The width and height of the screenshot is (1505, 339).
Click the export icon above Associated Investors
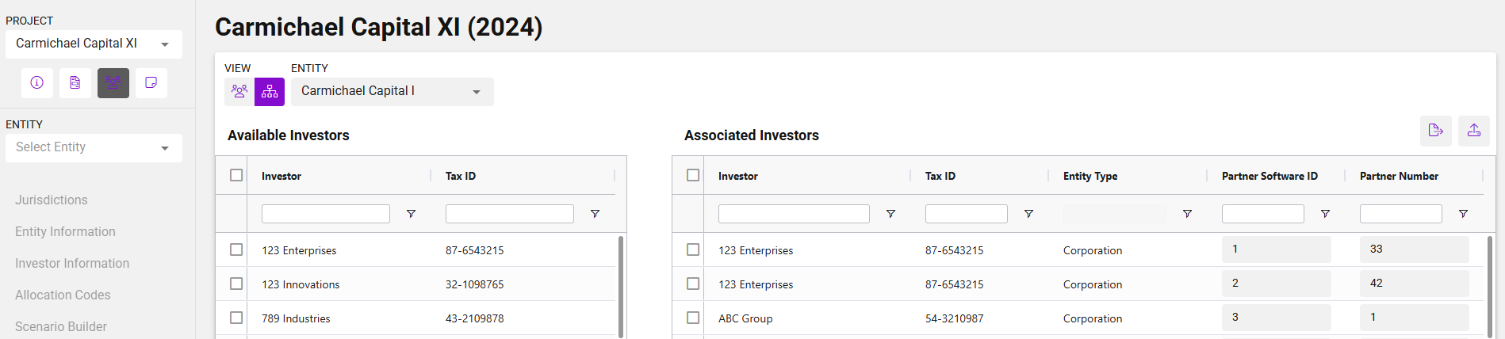tap(1435, 131)
